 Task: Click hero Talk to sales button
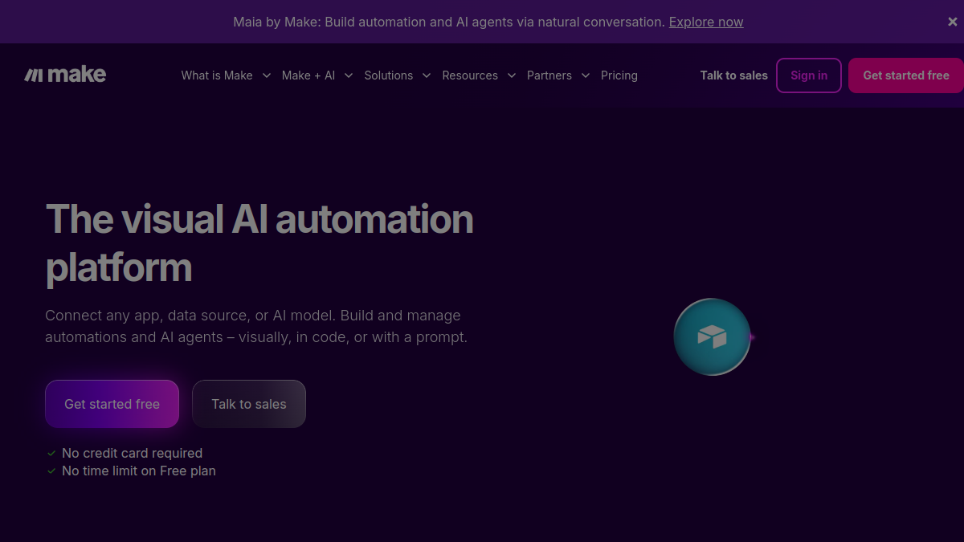[x=249, y=404]
